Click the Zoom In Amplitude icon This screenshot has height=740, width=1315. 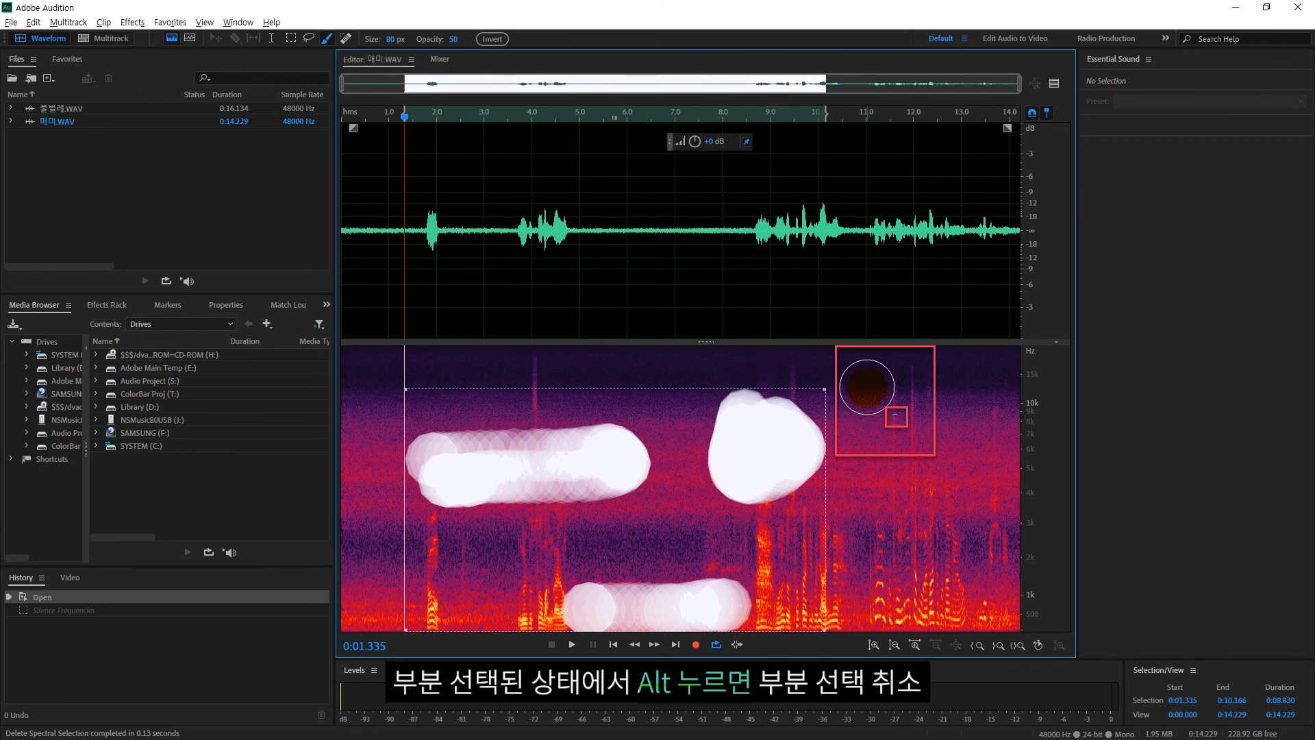click(x=873, y=645)
